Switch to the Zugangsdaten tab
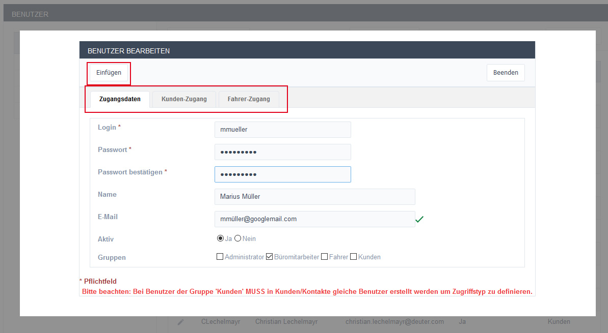 (120, 99)
